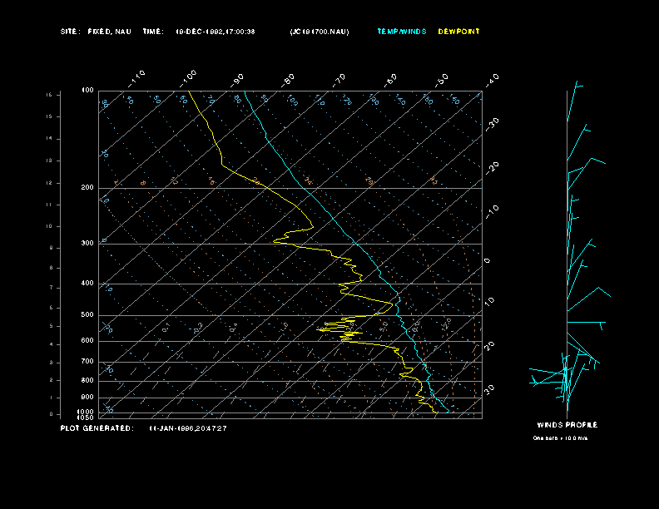This screenshot has height=509, width=659.
Task: Click the 700 pressure level label
Action: point(87,362)
